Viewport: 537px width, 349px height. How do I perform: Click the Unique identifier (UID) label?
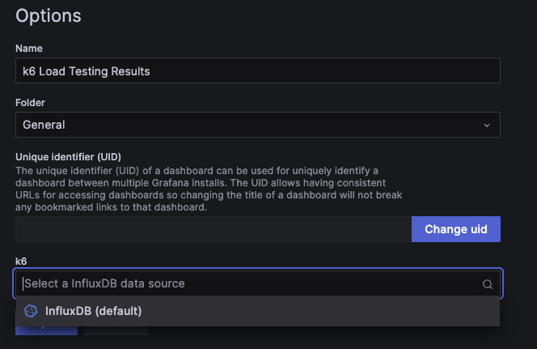point(68,156)
